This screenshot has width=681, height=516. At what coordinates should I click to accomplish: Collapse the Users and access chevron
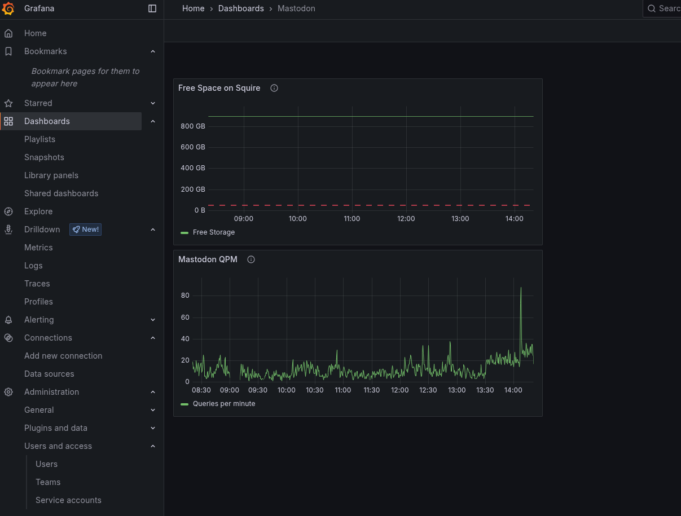(153, 446)
